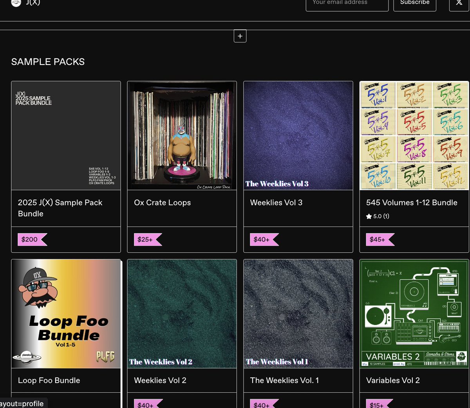Click The Weeklies Vol. 1 title link
The width and height of the screenshot is (470, 408).
click(284, 380)
